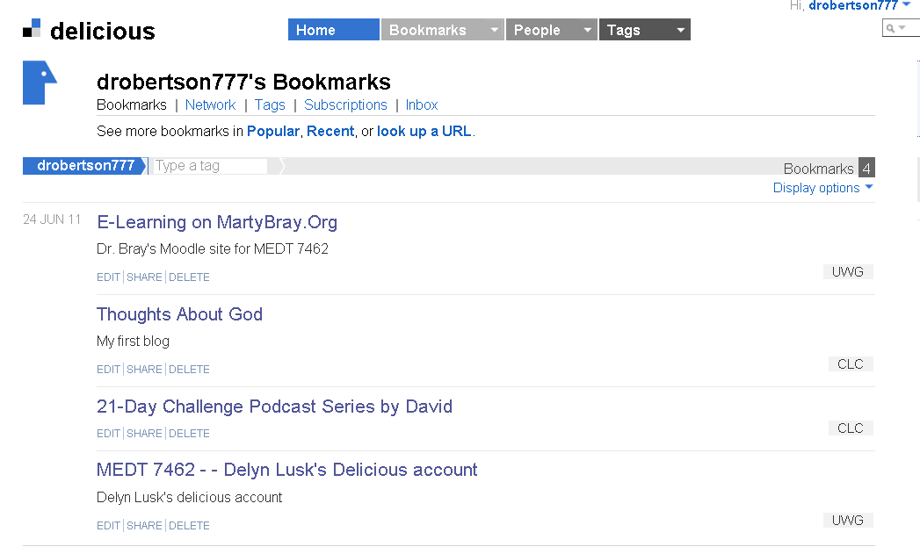Open the Subscriptions link
This screenshot has width=920, height=554.
click(345, 104)
